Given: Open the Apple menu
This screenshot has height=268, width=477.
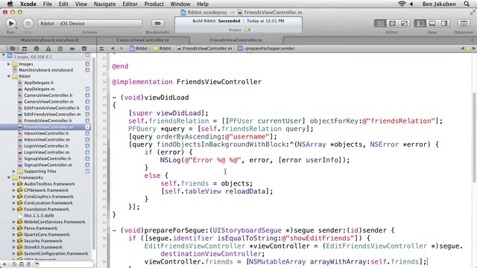Looking at the screenshot, I should tap(10, 4).
